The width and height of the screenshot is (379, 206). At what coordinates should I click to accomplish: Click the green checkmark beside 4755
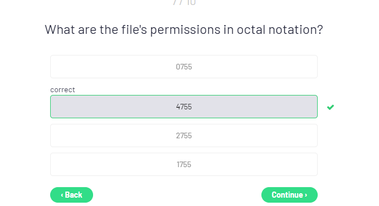[331, 107]
